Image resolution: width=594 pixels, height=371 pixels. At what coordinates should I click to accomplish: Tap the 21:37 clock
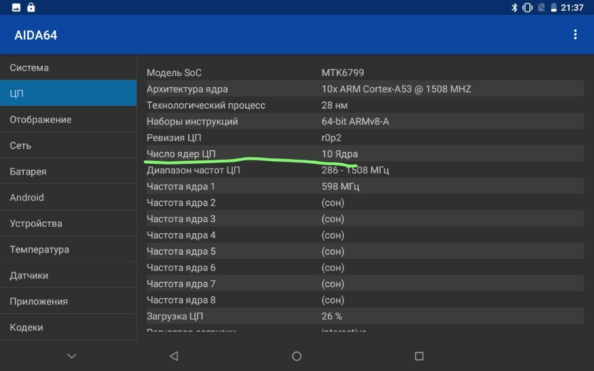572,8
